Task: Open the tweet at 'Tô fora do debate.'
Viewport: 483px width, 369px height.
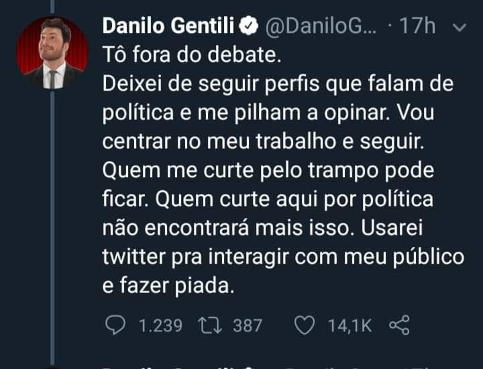Action: click(x=192, y=55)
